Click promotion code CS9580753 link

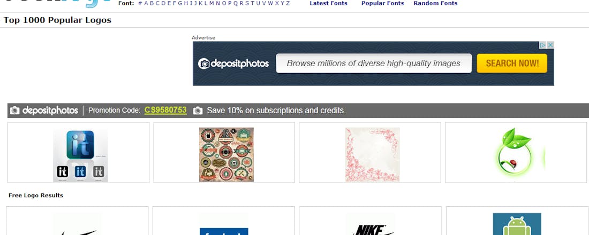coord(165,110)
